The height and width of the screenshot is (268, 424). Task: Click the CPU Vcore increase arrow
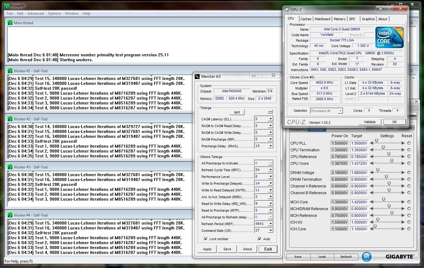click(403, 163)
